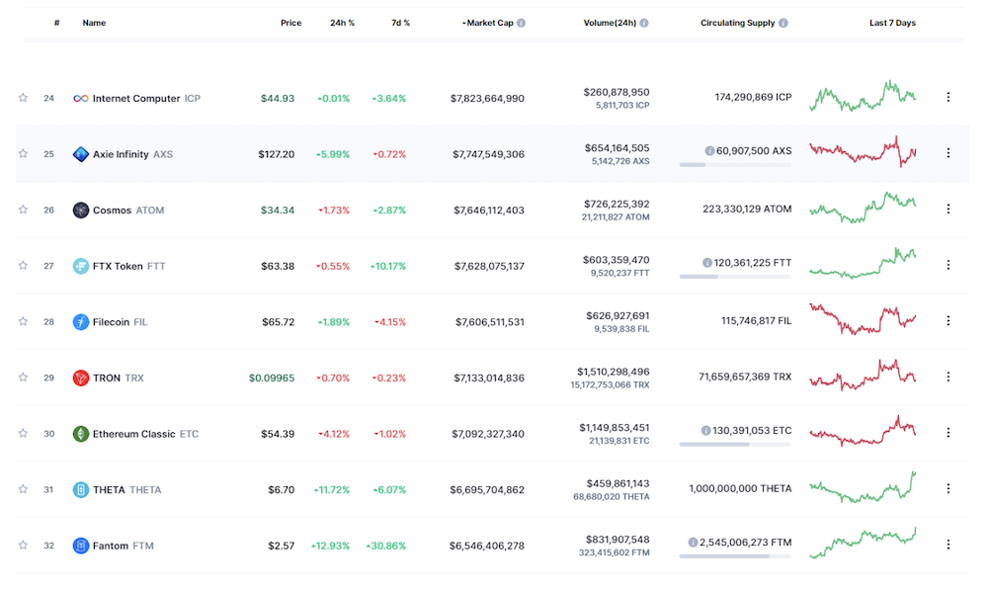This screenshot has width=988, height=591.
Task: Click the Circulating Supply header info icon
Action: tap(783, 23)
